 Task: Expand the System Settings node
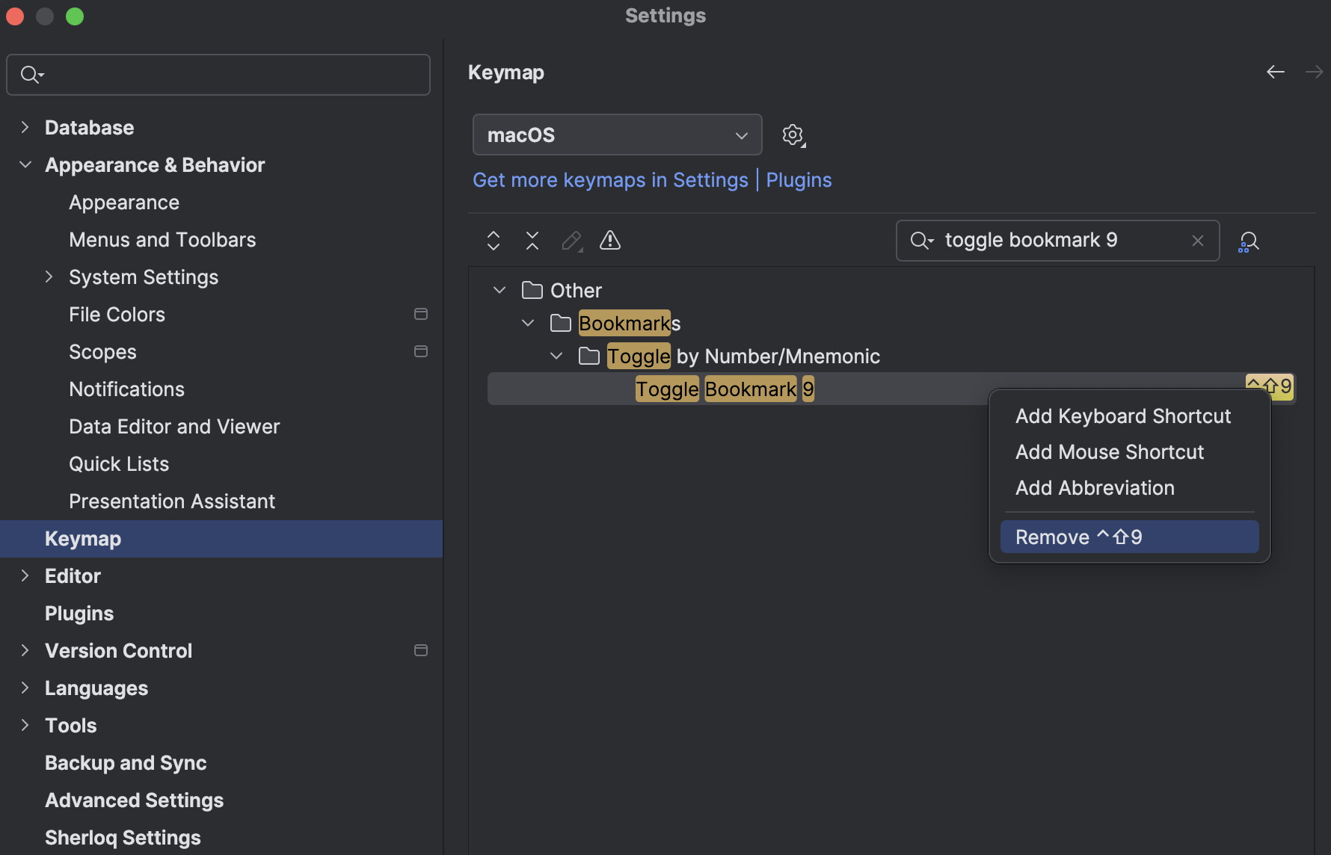49,277
